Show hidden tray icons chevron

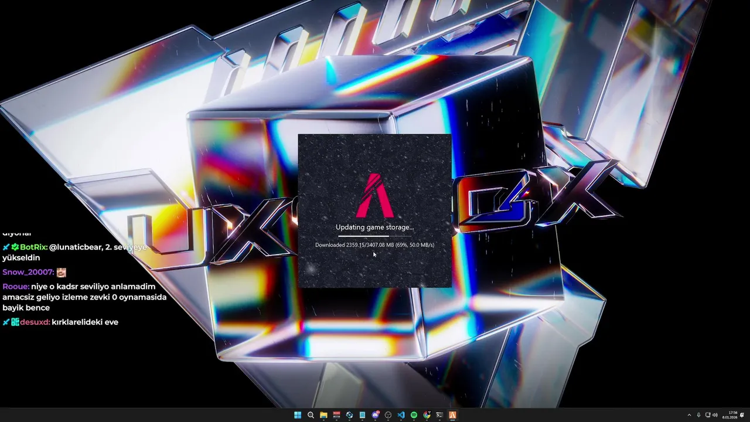689,415
